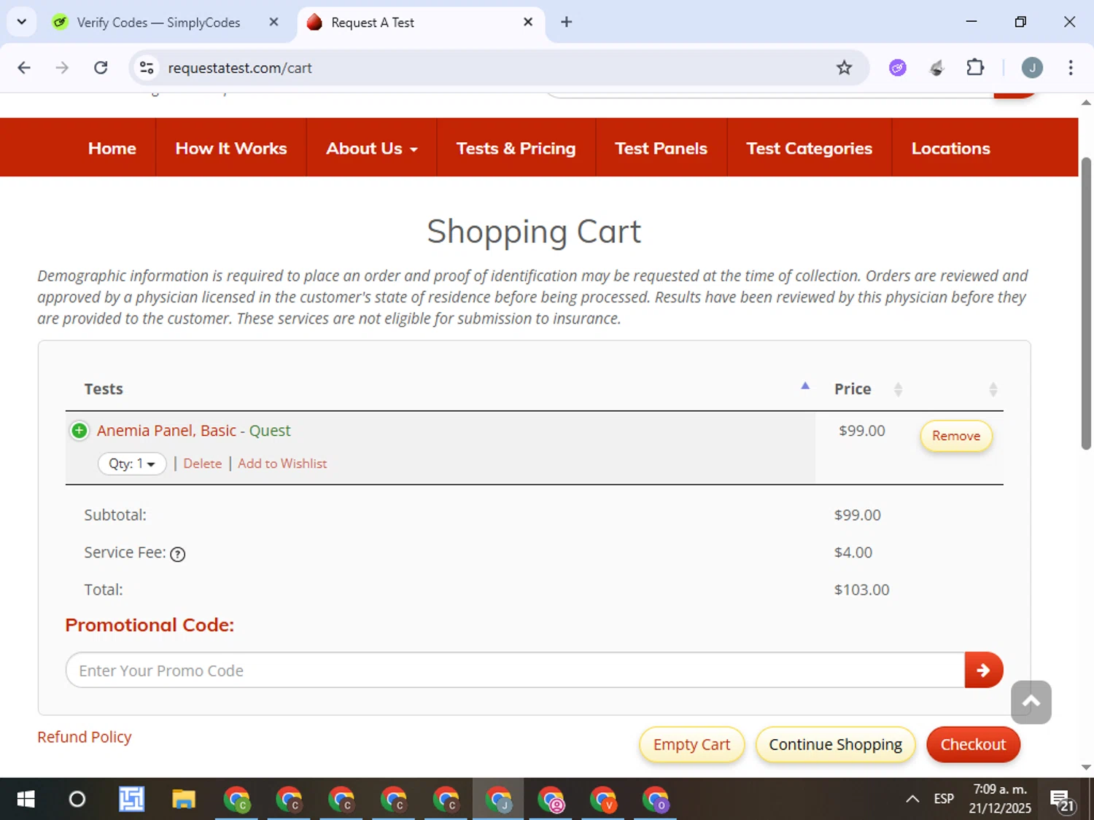Open the Chrome three-dot menu
Viewport: 1094px width, 820px height.
point(1070,68)
